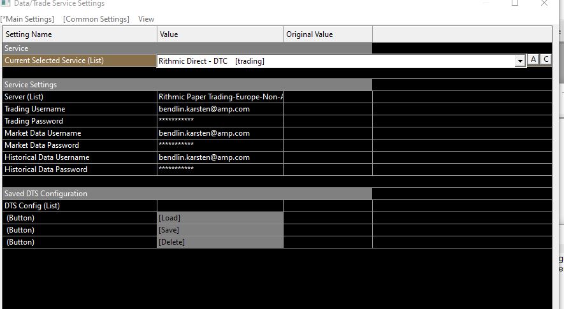The height and width of the screenshot is (309, 564).
Task: Click the Service section header
Action: tap(187, 48)
